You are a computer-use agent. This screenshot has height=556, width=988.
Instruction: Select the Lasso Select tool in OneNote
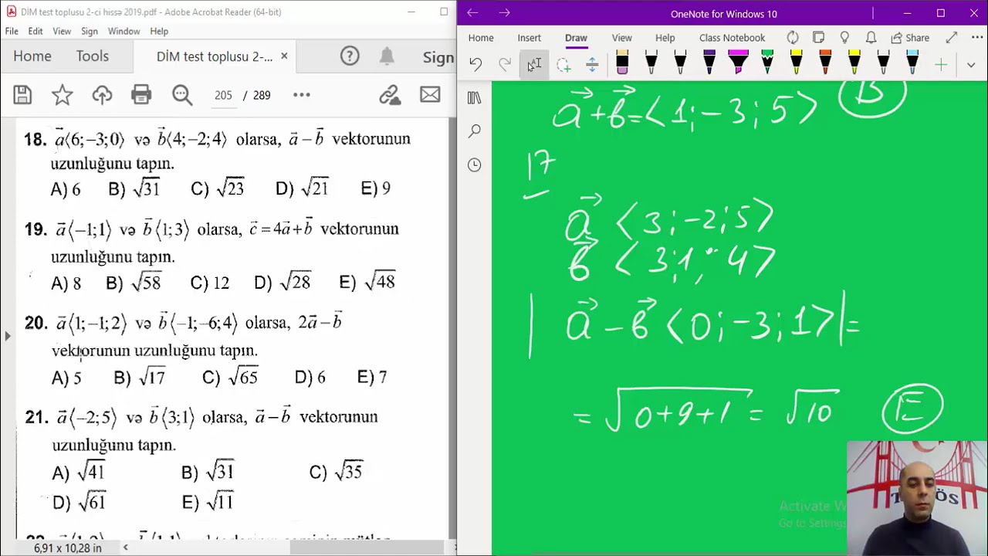point(563,65)
